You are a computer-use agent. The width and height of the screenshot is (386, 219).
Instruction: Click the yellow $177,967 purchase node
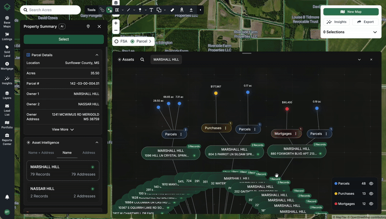(x=216, y=93)
